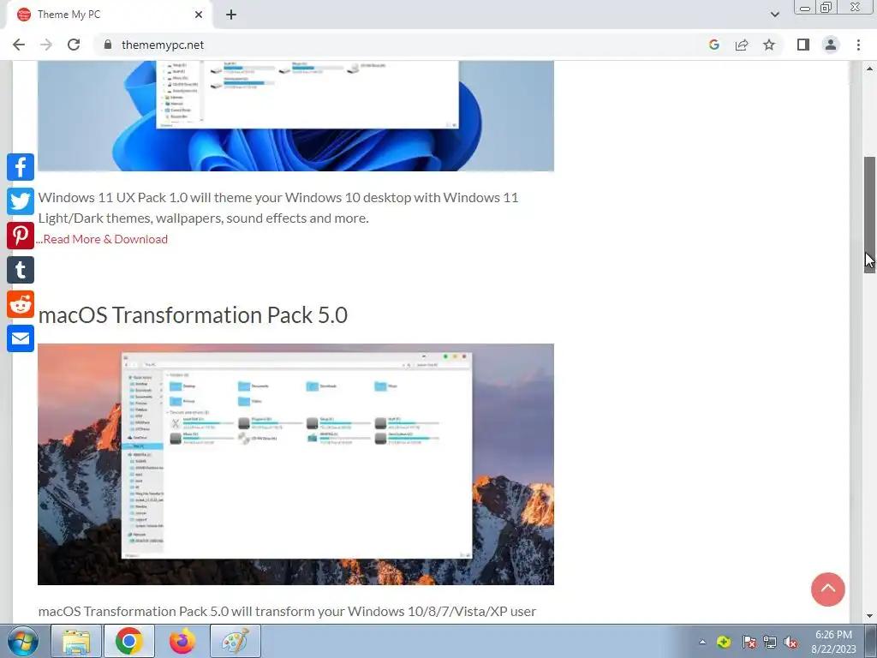Image resolution: width=877 pixels, height=658 pixels.
Task: View site information lock icon
Action: [x=108, y=45]
